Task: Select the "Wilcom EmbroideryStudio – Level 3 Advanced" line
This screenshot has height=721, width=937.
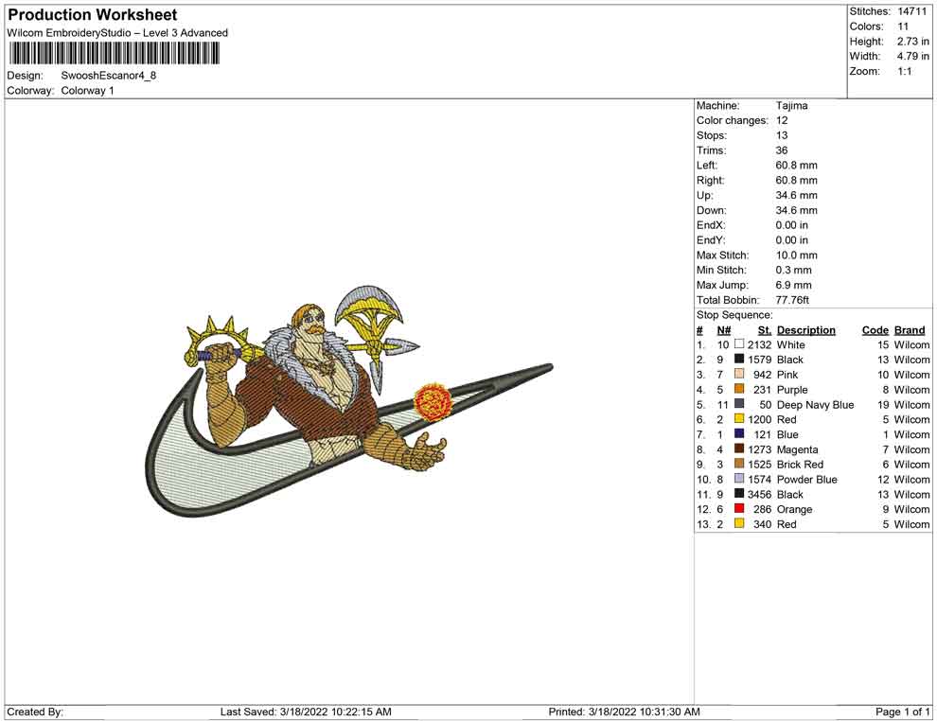Action: tap(117, 33)
